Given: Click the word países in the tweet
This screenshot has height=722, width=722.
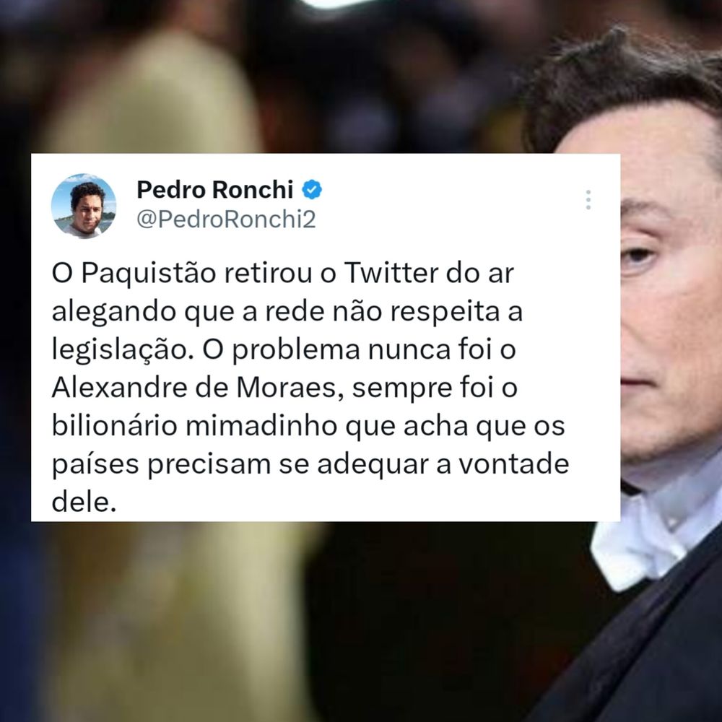Looking at the screenshot, I should 95,465.
